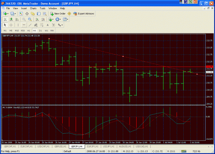Click the '72/1 kb' traffic status text
The height and width of the screenshot is (154, 215).
pyautogui.click(x=196, y=151)
